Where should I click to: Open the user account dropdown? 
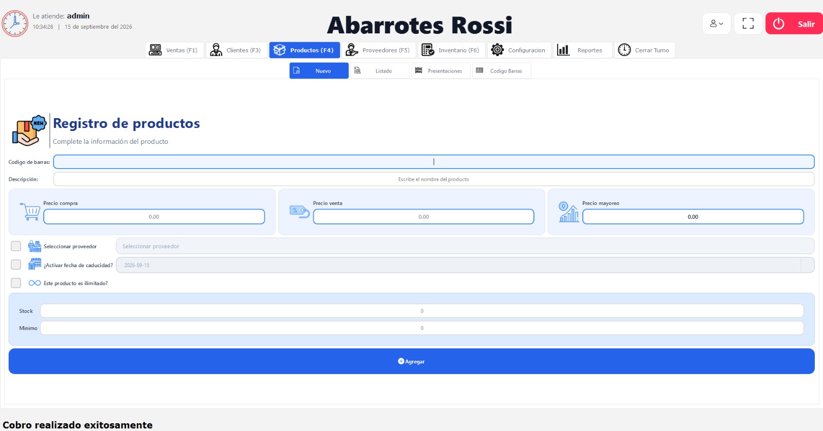click(x=717, y=24)
